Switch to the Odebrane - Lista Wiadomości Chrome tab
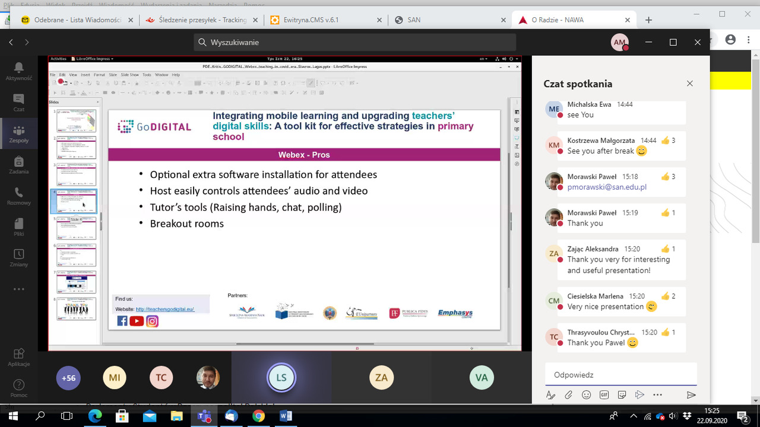 click(77, 20)
